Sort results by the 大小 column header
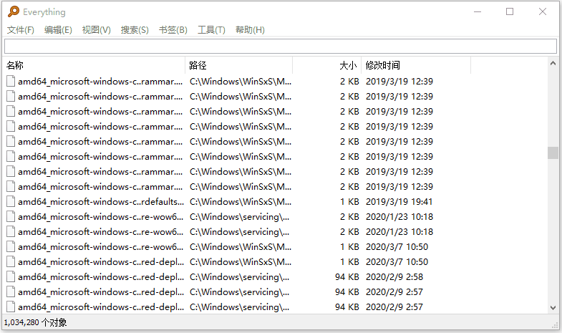 pos(327,65)
